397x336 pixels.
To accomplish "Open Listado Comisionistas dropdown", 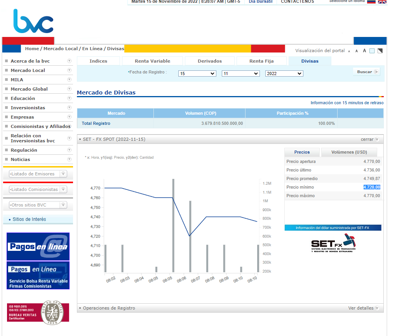I will tap(38, 189).
